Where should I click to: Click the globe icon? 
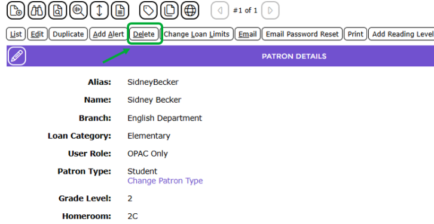coord(190,11)
